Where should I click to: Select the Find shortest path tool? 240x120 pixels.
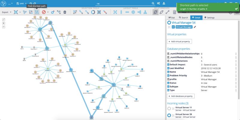pyautogui.click(x=37, y=12)
